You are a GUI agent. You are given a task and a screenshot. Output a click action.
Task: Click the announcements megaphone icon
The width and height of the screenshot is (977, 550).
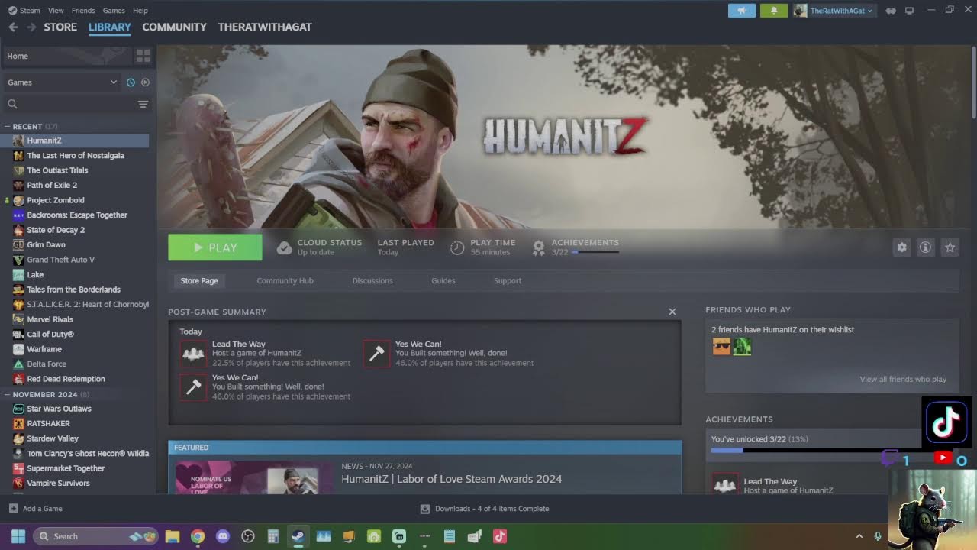pos(741,11)
